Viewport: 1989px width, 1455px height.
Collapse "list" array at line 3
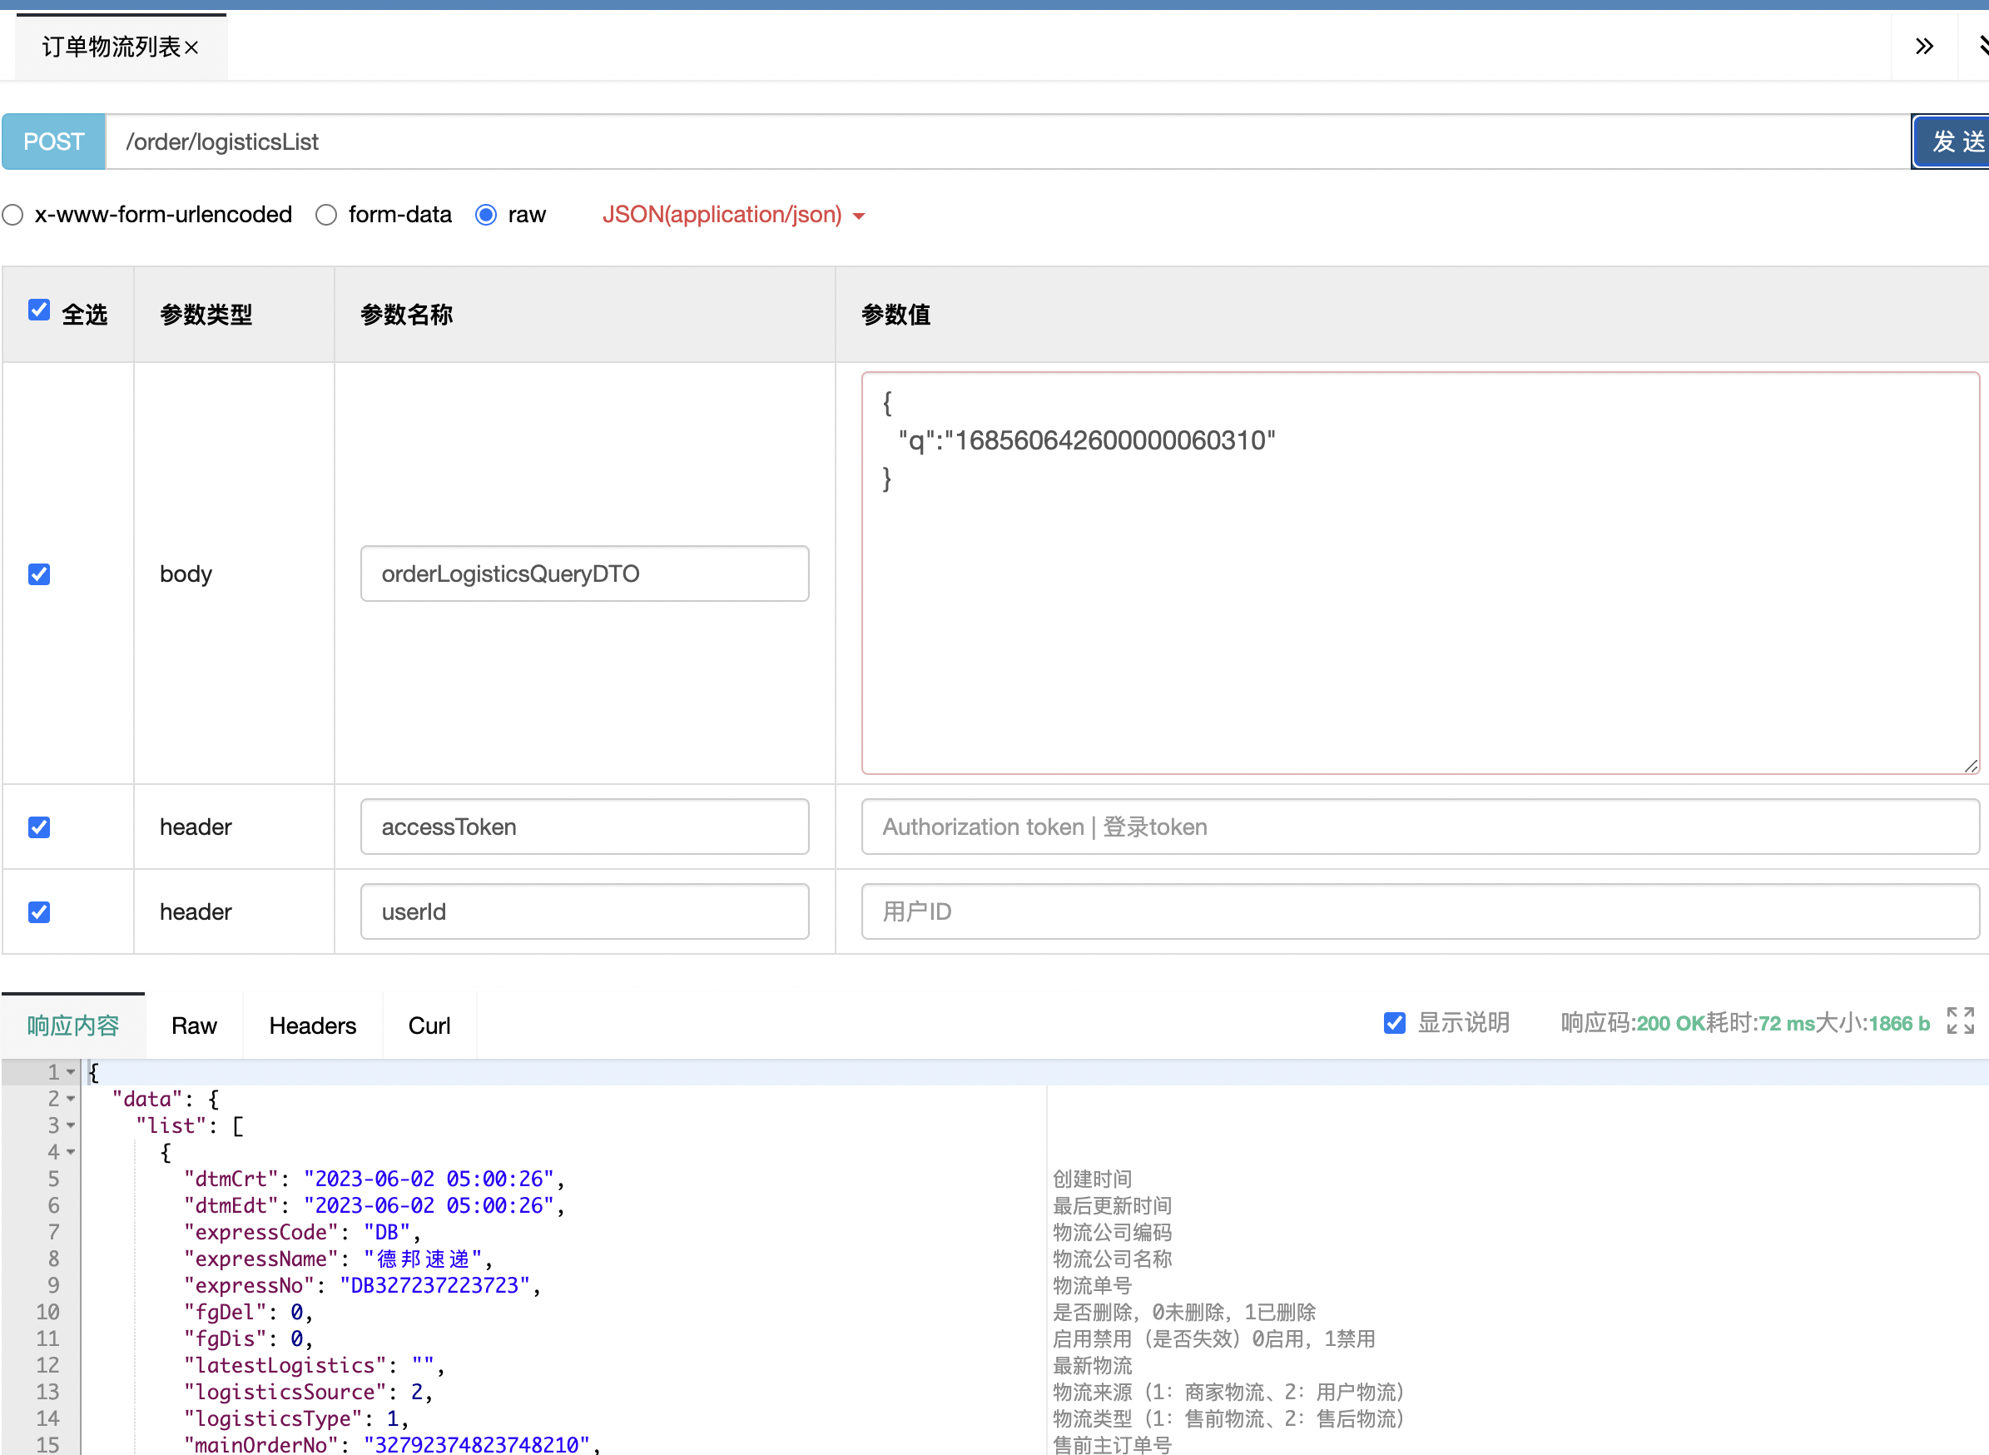click(72, 1125)
